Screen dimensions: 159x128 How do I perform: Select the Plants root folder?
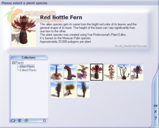click(19, 63)
